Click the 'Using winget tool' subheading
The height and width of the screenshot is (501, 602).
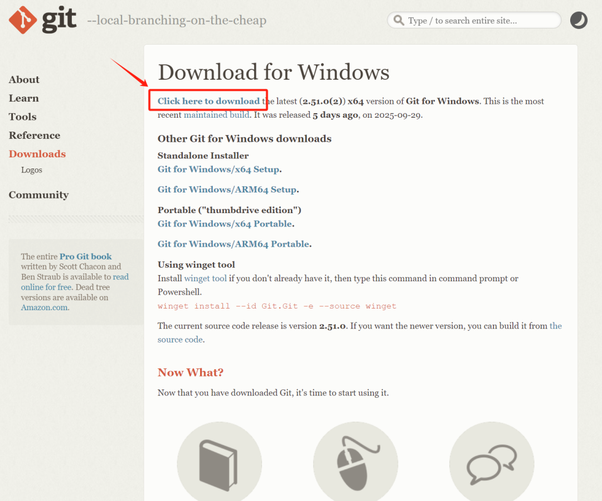[x=196, y=264]
